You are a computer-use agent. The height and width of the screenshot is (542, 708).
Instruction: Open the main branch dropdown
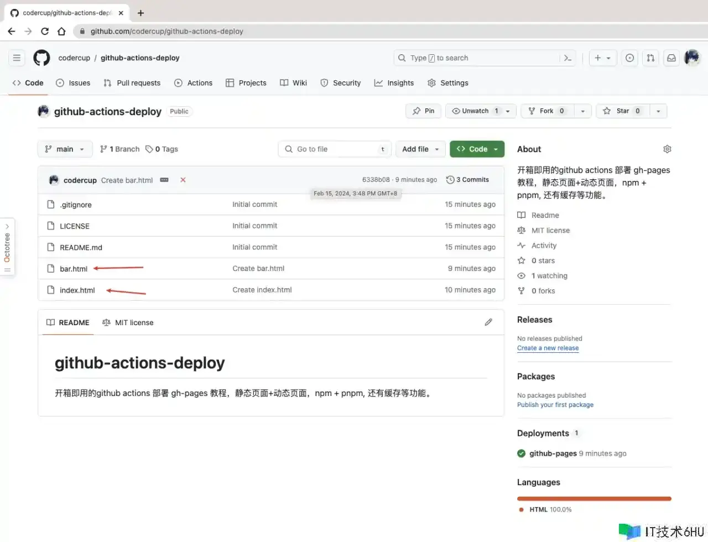tap(65, 149)
